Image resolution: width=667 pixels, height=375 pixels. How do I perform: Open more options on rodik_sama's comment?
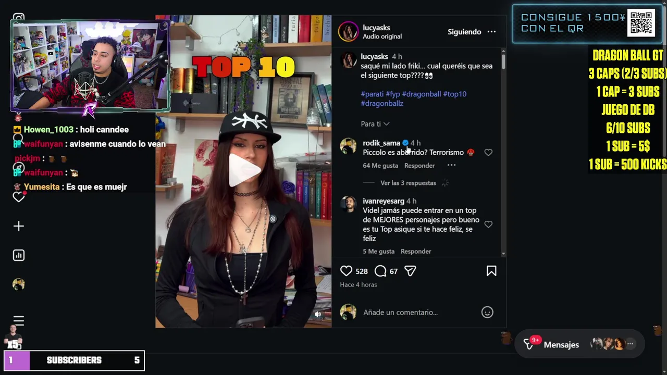(x=451, y=166)
